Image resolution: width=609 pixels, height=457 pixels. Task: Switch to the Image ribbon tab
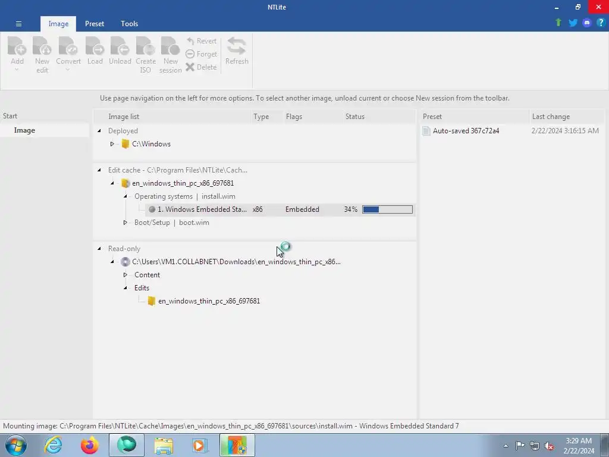pyautogui.click(x=58, y=24)
